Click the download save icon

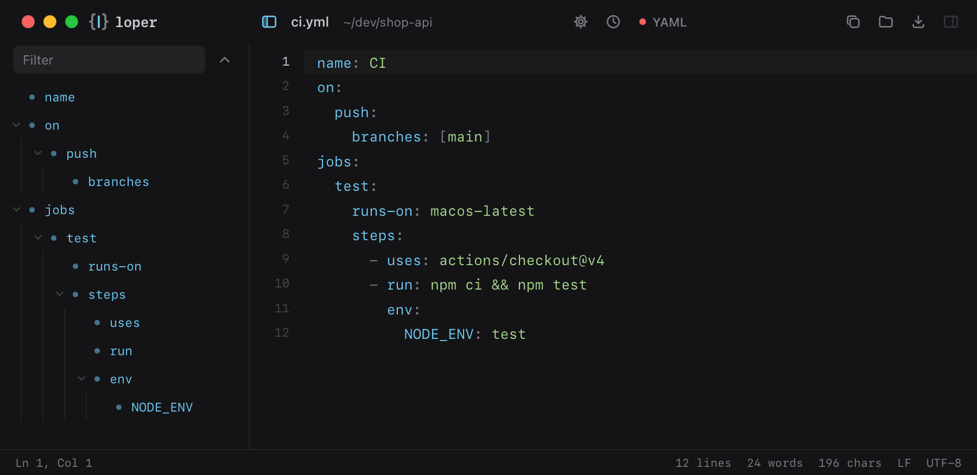918,22
